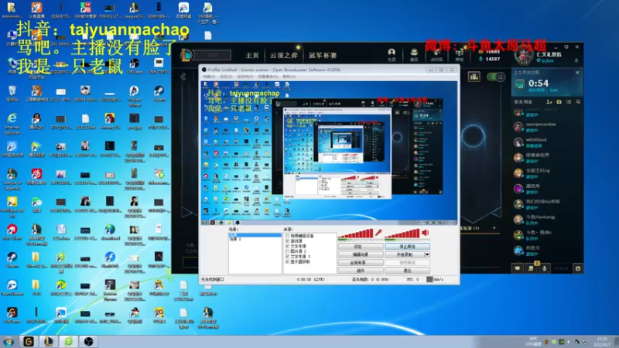Uncheck the 文字来源 source checkbox
619x348 pixels.
tap(287, 246)
